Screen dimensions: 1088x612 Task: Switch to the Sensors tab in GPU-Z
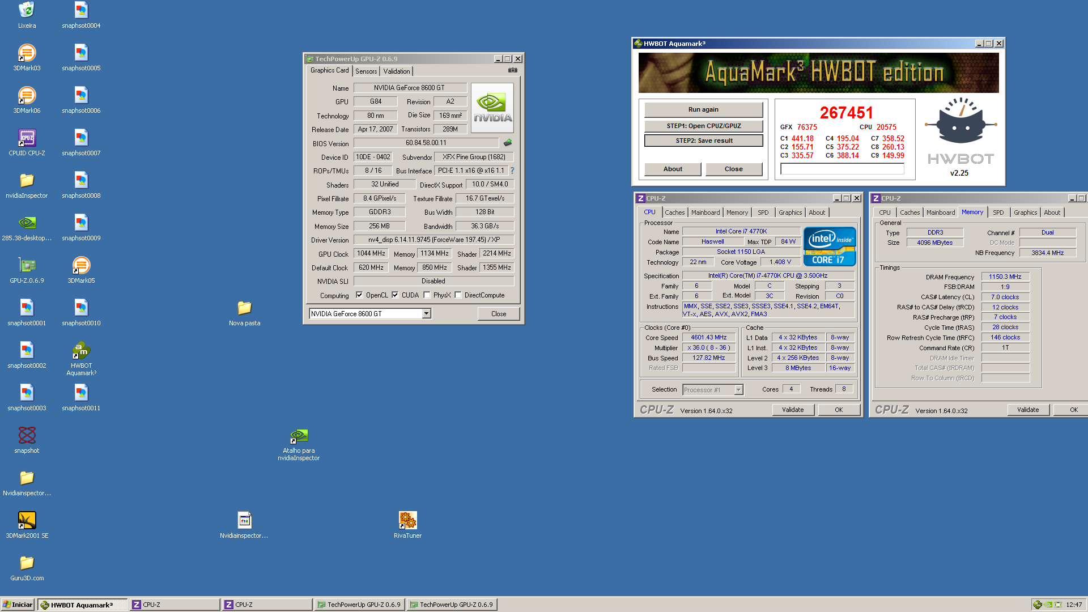tap(366, 71)
